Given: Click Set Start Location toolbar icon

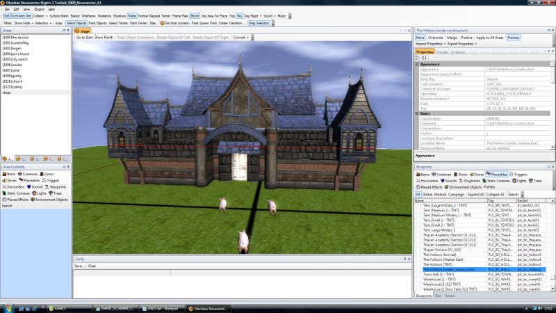Looking at the screenshot, I should pyautogui.click(x=162, y=23).
